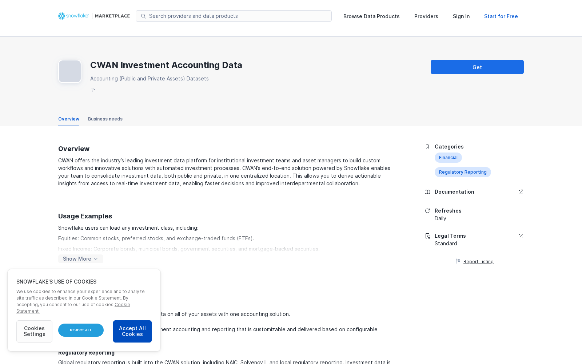Click the search magnifier icon
This screenshot has width=582, height=364.
tap(143, 16)
